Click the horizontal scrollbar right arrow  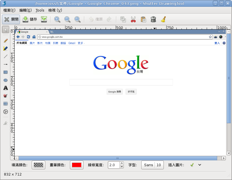224,158
